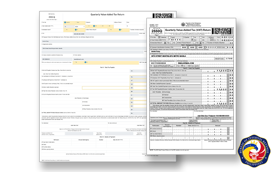Click the registered address field in web form

[x=94, y=49]
